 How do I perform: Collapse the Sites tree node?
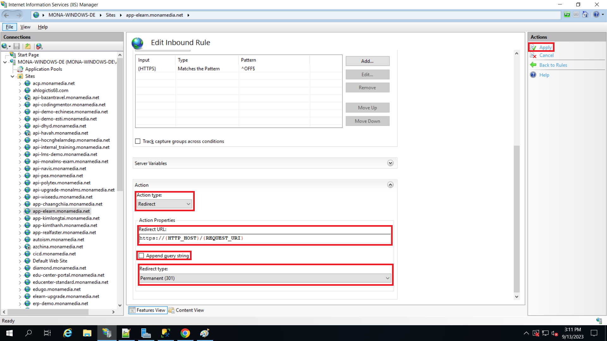(x=12, y=76)
